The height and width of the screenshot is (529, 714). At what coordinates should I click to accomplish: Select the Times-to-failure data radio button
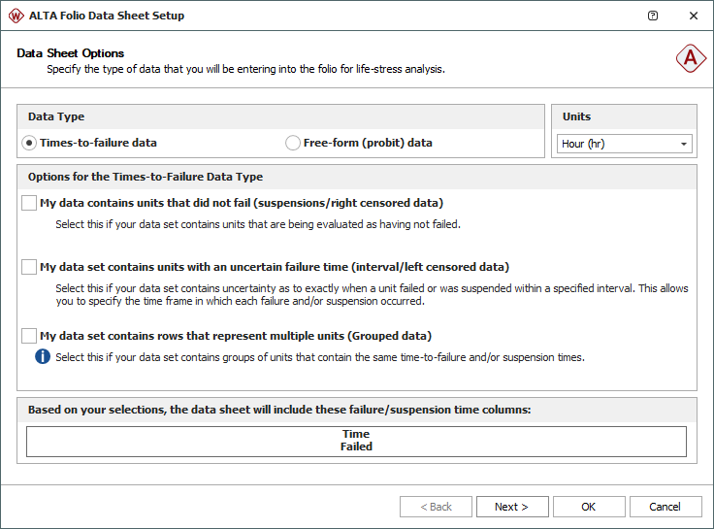[30, 143]
